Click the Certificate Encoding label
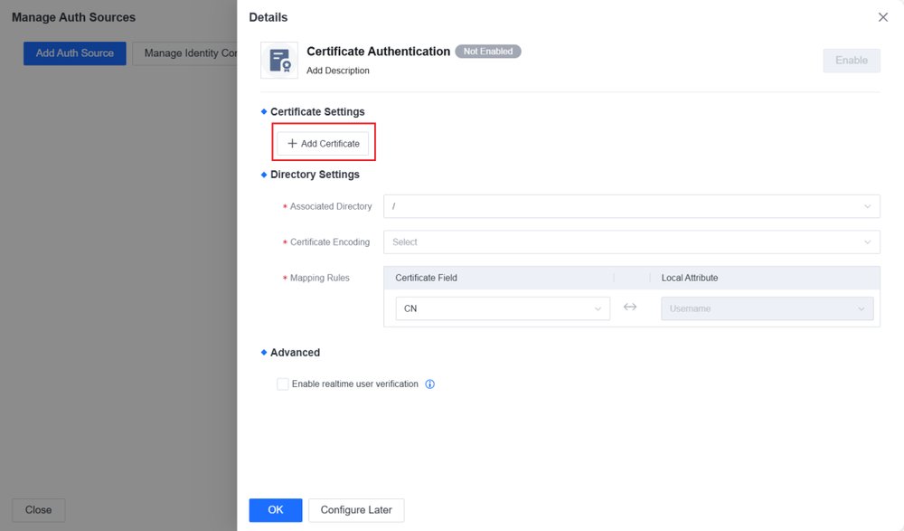Viewport: 904px width, 531px height. click(330, 242)
